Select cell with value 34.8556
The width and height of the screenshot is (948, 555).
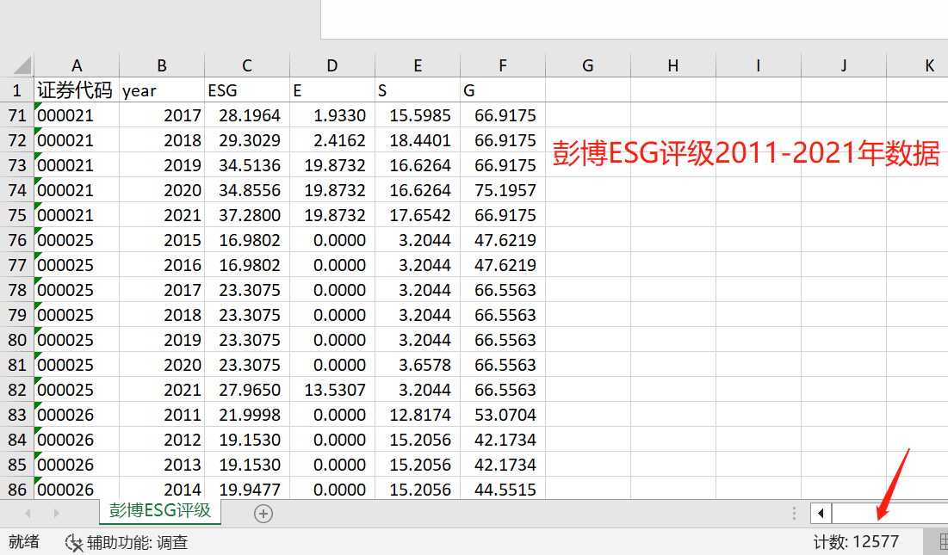[247, 189]
